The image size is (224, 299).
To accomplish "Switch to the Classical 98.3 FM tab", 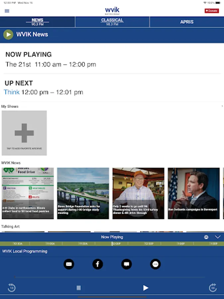I will (112, 22).
